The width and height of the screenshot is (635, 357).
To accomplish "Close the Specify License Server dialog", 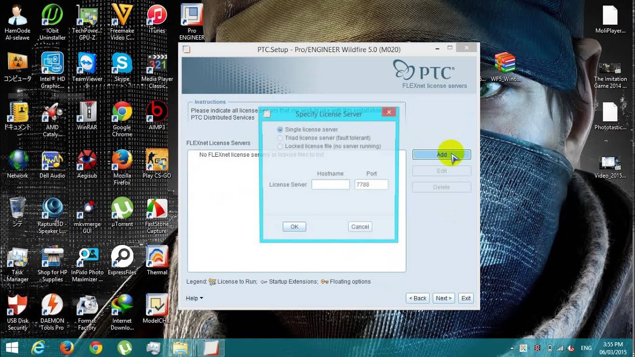I will (x=389, y=112).
